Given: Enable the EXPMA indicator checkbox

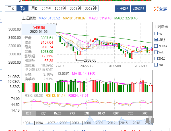Looking at the screenshot, I should [x=156, y=46].
